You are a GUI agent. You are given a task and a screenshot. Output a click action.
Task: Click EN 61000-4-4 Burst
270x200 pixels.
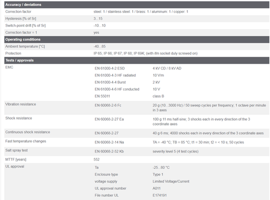click(x=110, y=82)
